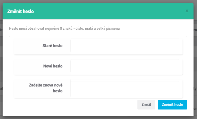Screen dimensions: 197x119
Task: Click the divider line under hint text
Action: pyautogui.click(x=98, y=36)
